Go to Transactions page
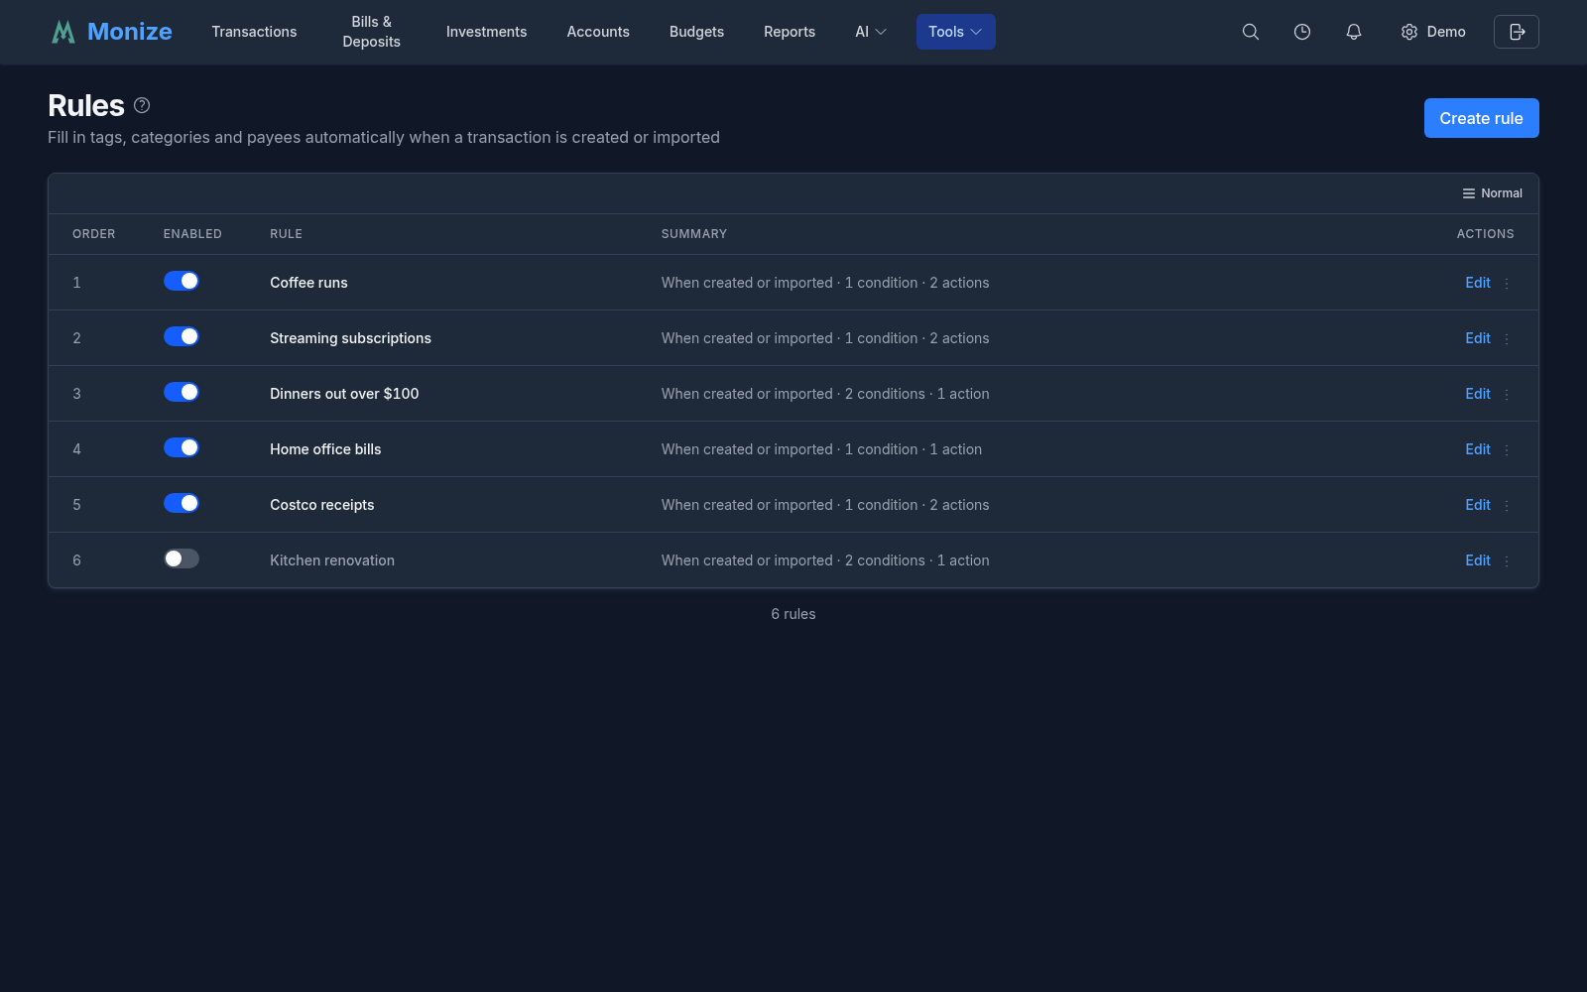 pos(254,32)
